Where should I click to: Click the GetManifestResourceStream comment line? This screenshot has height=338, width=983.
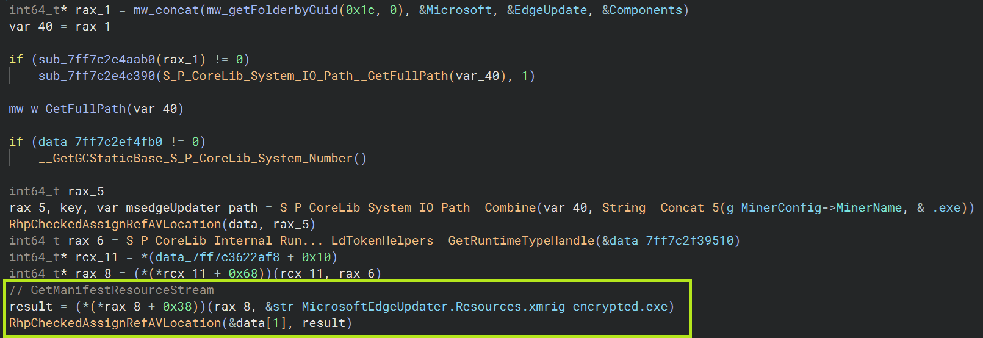click(112, 290)
